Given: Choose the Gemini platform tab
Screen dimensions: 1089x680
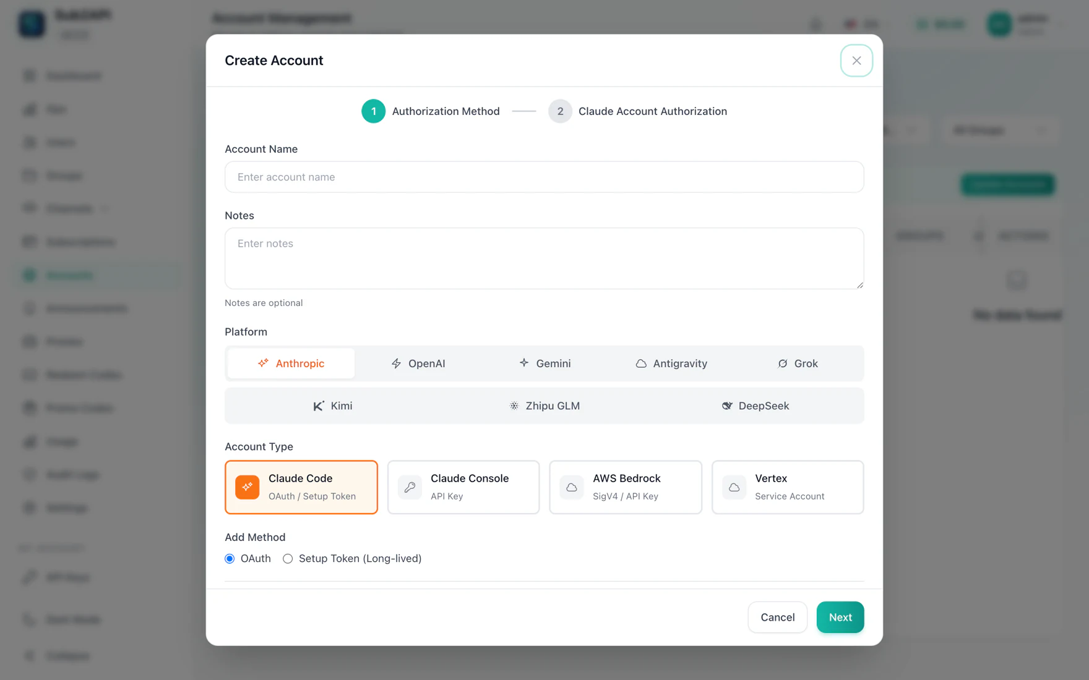Looking at the screenshot, I should coord(544,363).
